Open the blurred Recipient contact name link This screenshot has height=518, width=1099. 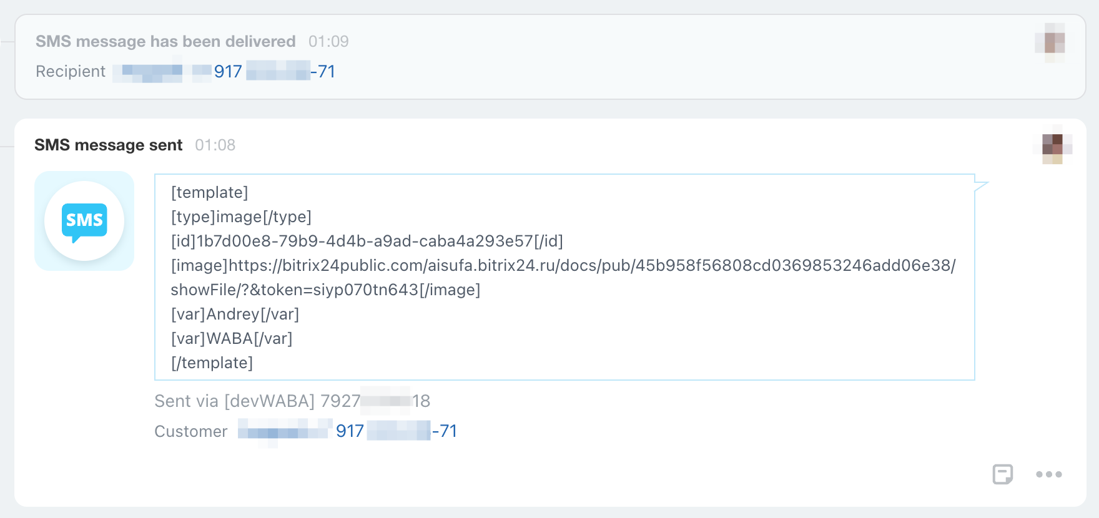[x=161, y=72]
